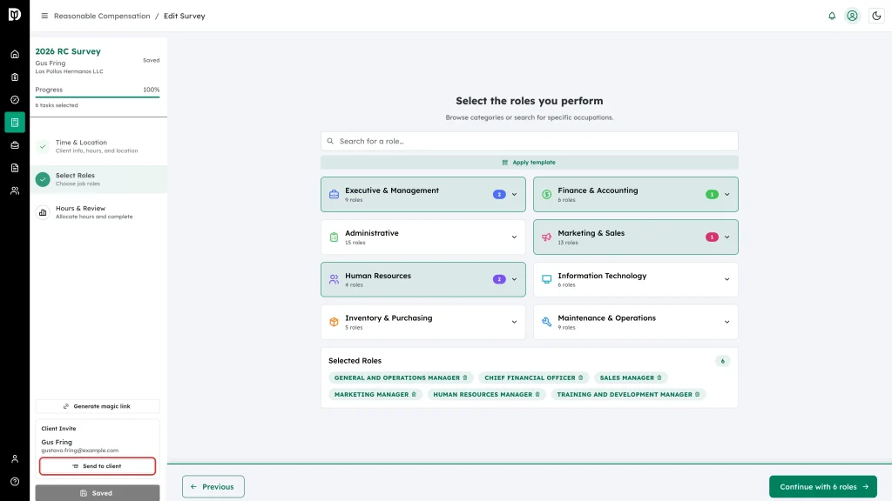The image size is (892, 501).
Task: Remove General and Operations Manager role
Action: click(x=465, y=377)
